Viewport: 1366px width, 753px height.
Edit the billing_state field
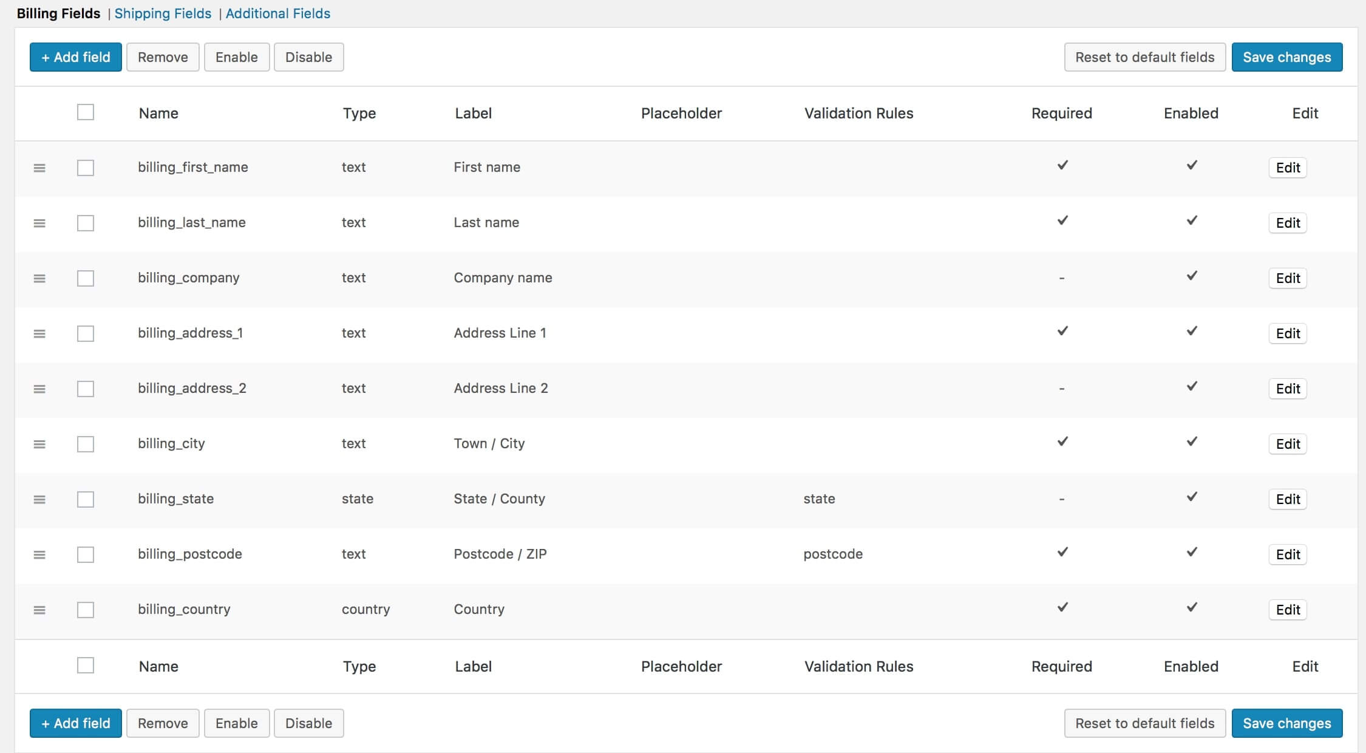coord(1288,499)
